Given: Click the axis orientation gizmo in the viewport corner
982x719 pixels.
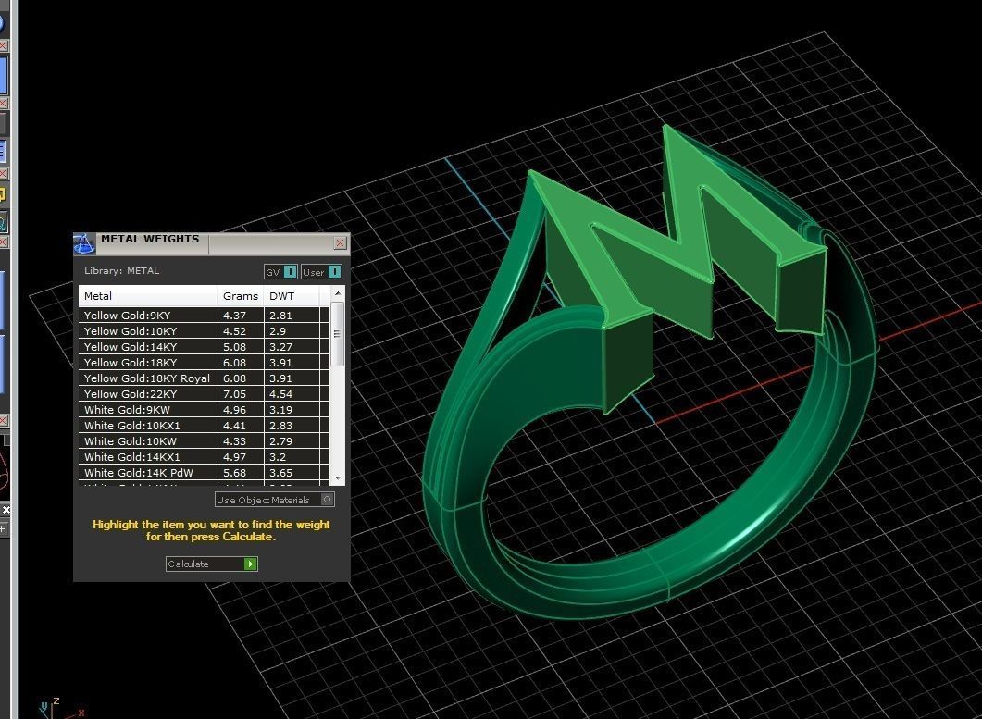Looking at the screenshot, I should click(x=57, y=708).
